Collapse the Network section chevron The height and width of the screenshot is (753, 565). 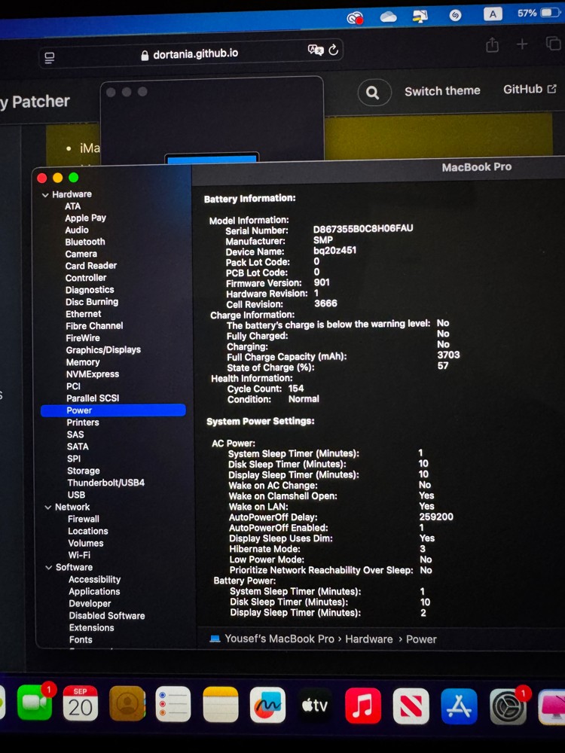(48, 507)
